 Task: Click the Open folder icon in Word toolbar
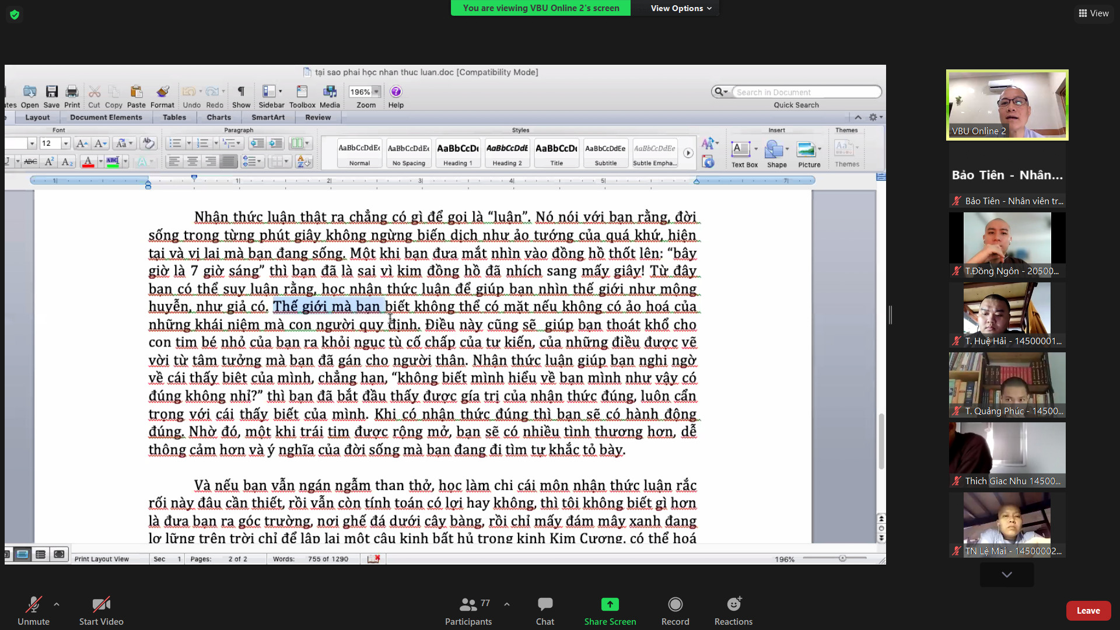coord(29,92)
